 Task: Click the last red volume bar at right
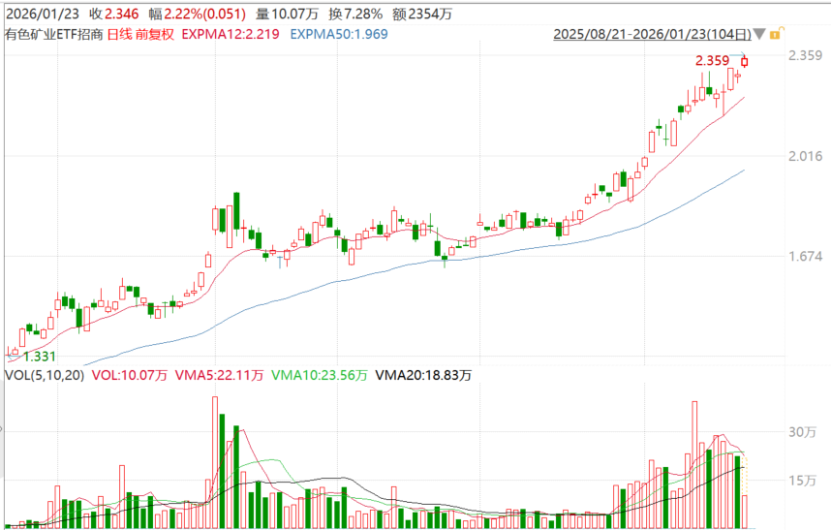click(745, 511)
